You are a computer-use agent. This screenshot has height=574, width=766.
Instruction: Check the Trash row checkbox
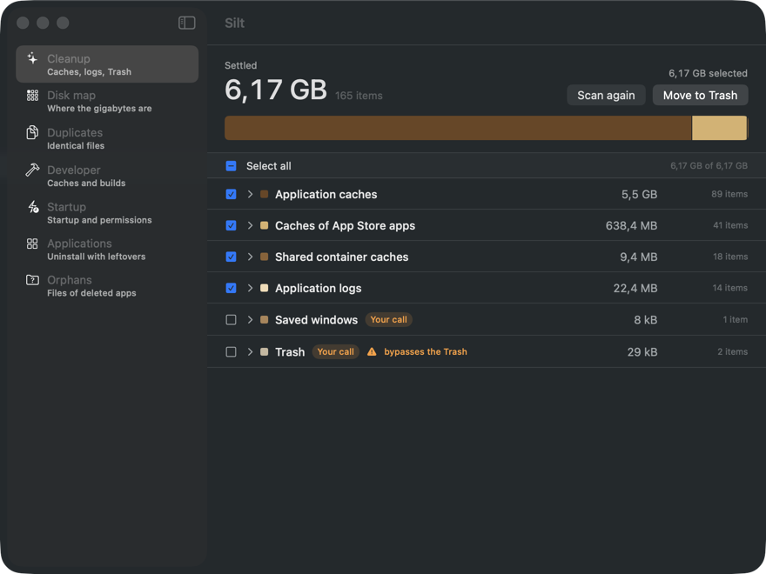231,352
